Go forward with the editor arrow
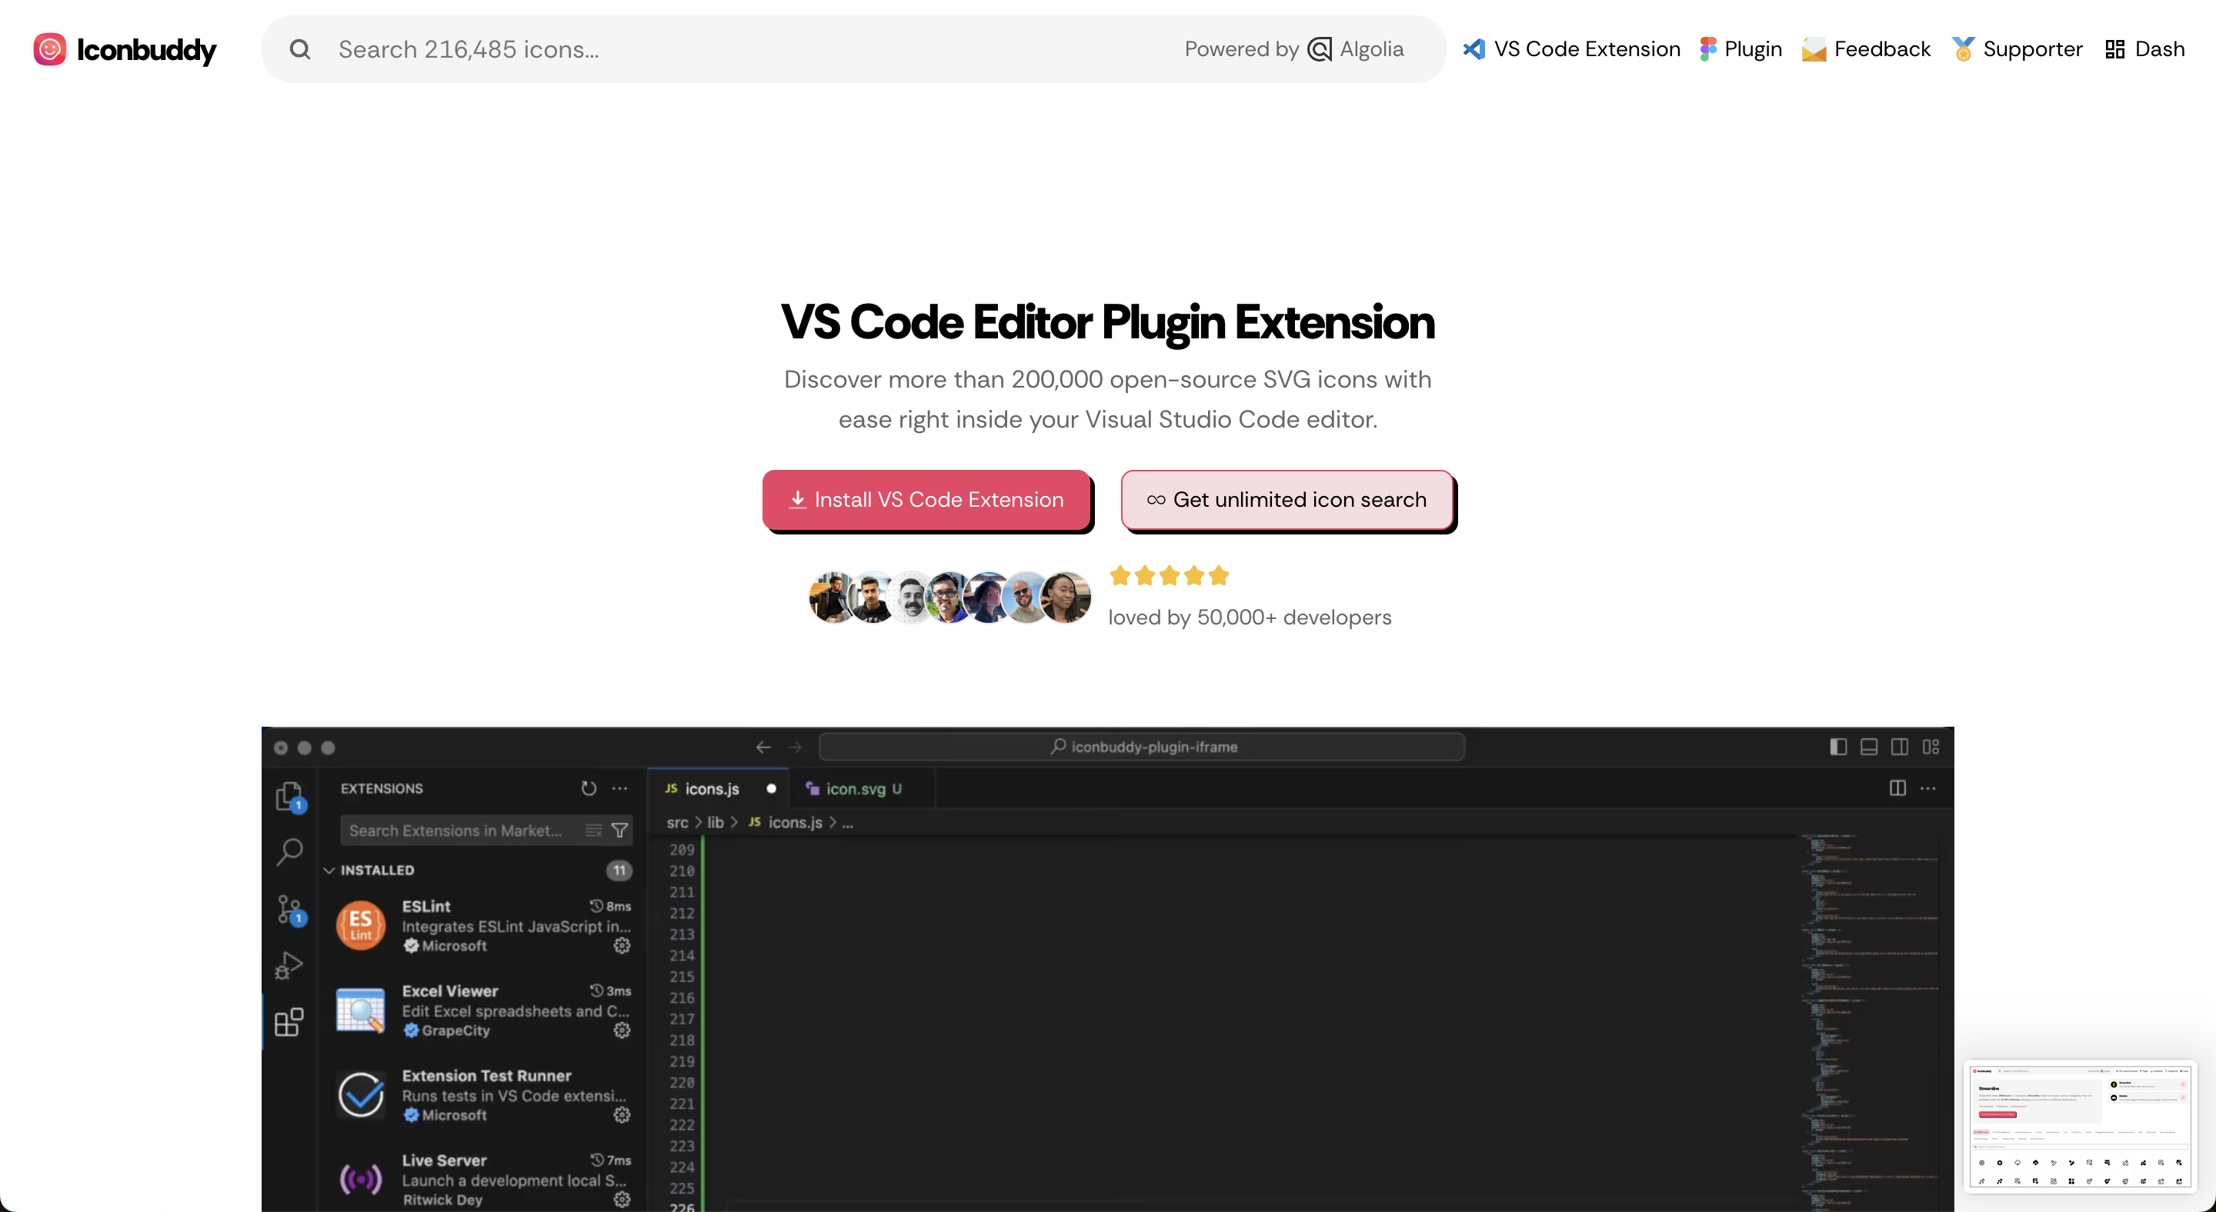The height and width of the screenshot is (1212, 2216). tap(794, 747)
